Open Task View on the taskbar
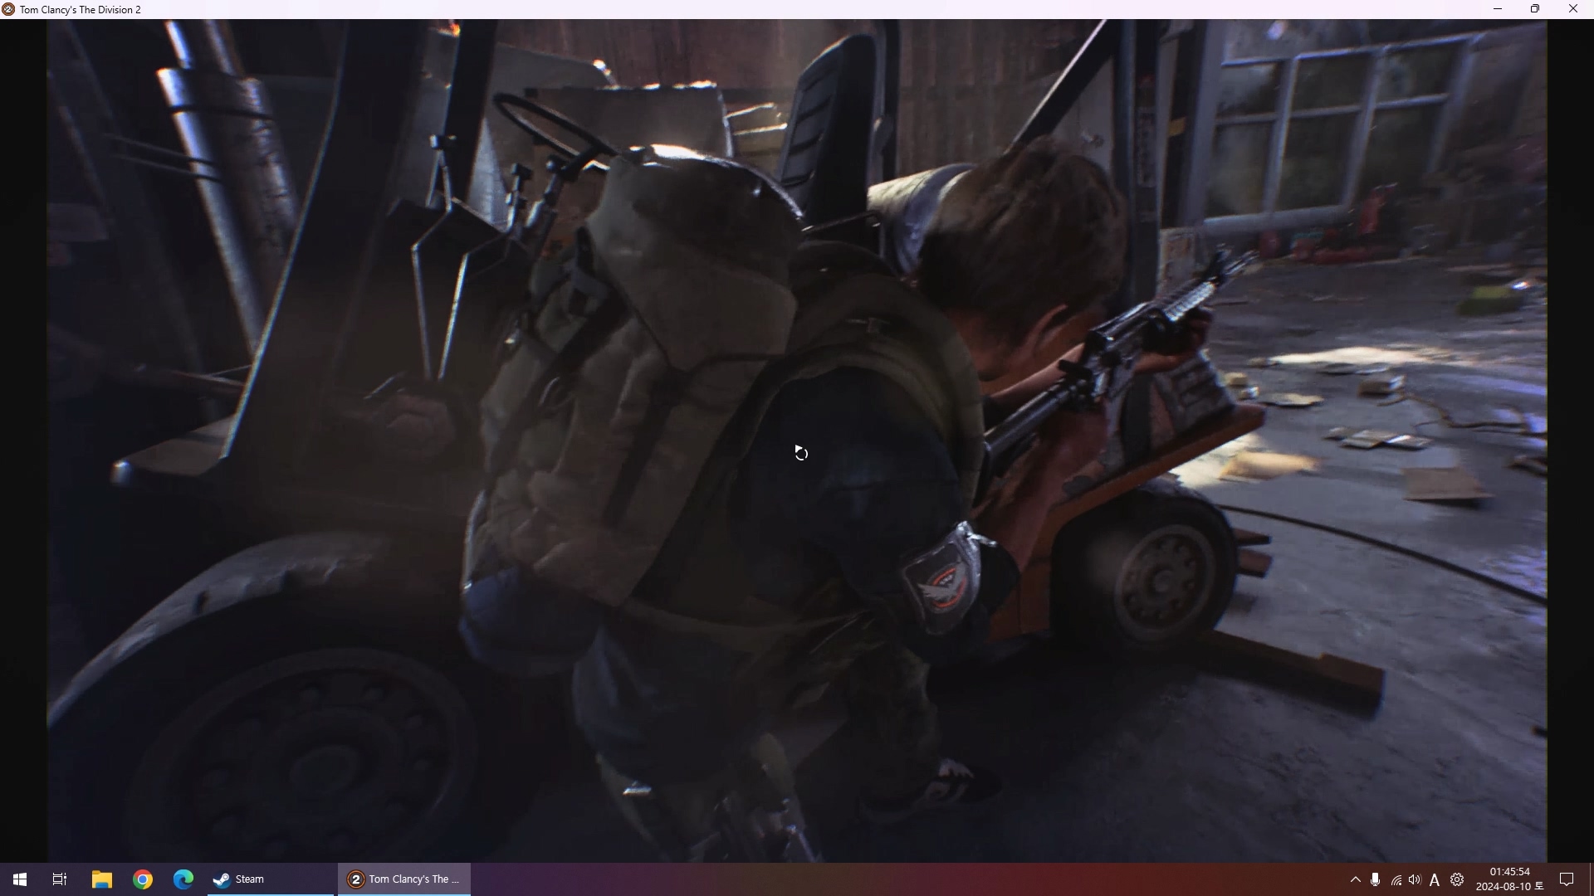This screenshot has height=896, width=1594. tap(60, 879)
